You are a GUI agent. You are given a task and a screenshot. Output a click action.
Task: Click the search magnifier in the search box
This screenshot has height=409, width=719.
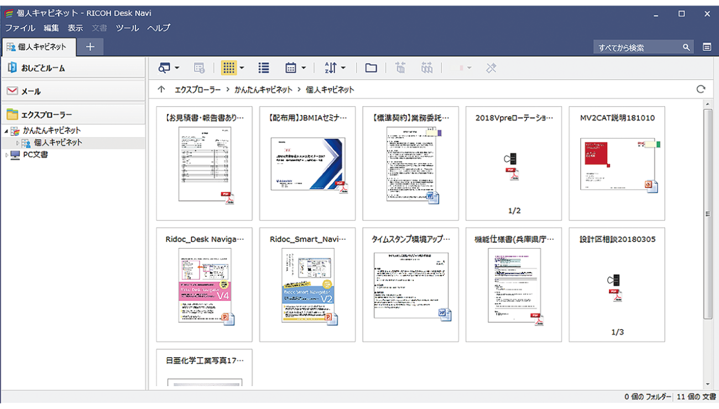686,47
